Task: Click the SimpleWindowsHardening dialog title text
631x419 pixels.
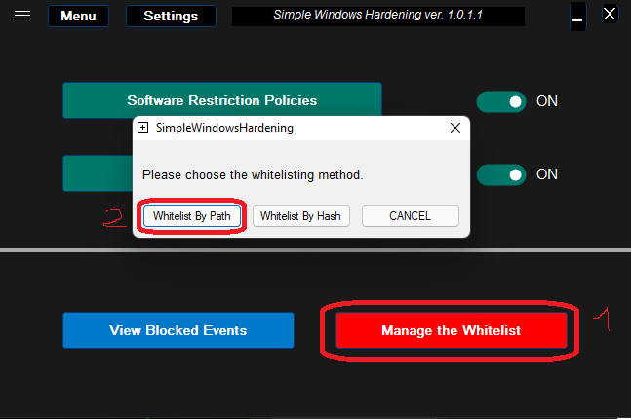Action: [x=224, y=128]
